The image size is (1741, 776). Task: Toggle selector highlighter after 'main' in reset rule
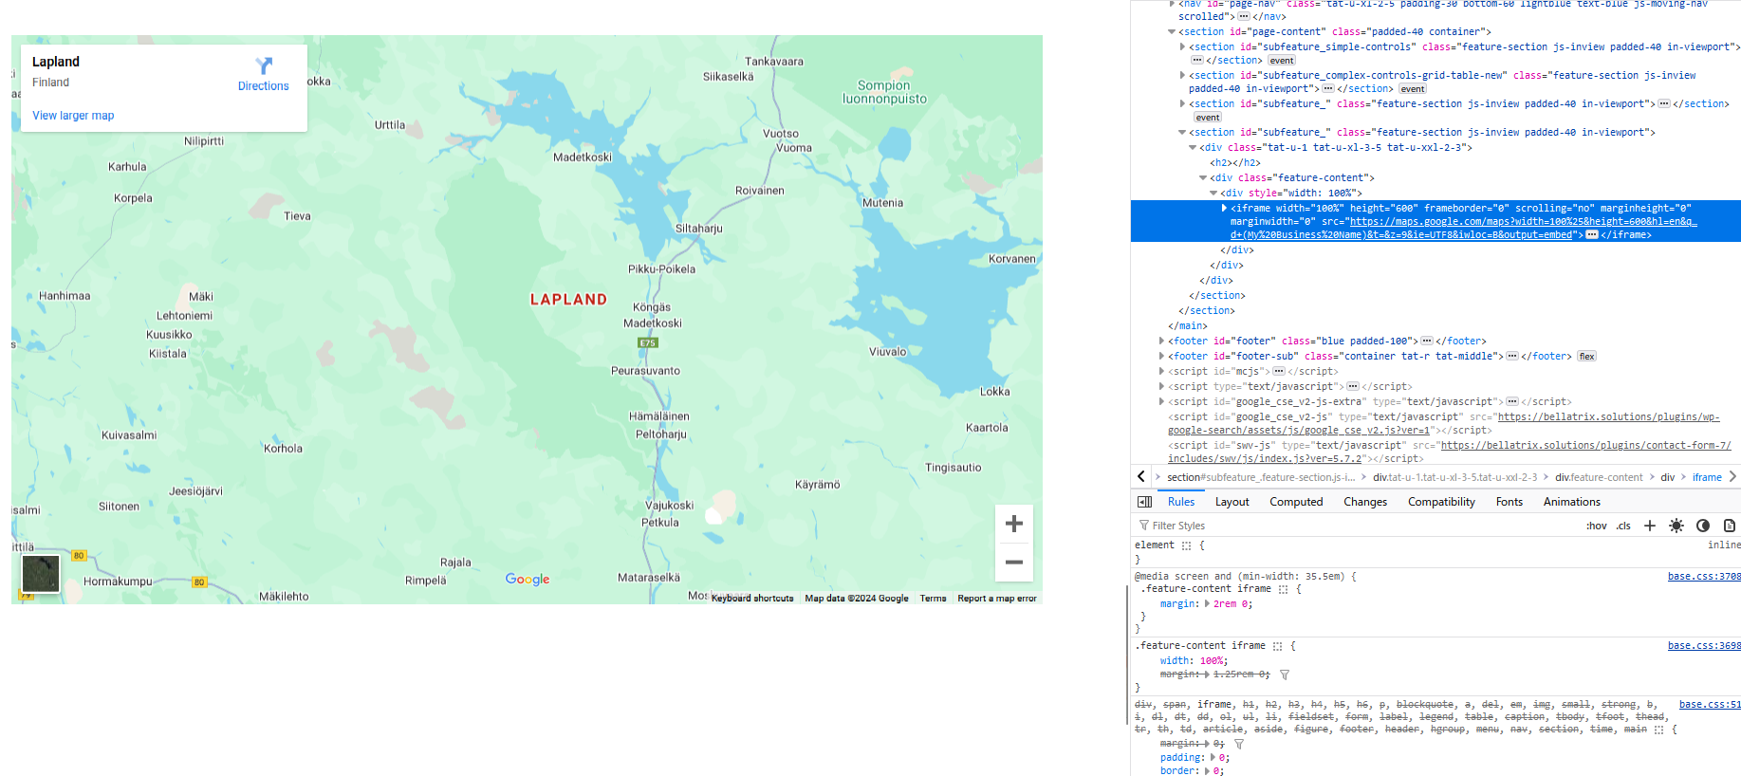(x=1658, y=730)
